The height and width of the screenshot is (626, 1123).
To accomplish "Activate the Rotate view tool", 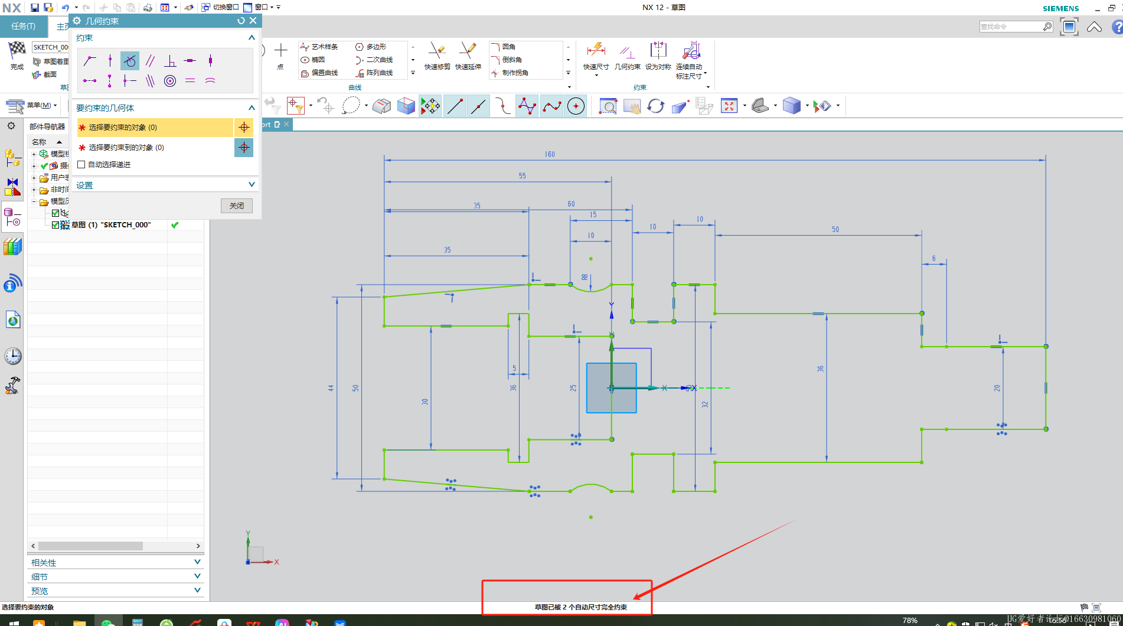I will coord(655,106).
